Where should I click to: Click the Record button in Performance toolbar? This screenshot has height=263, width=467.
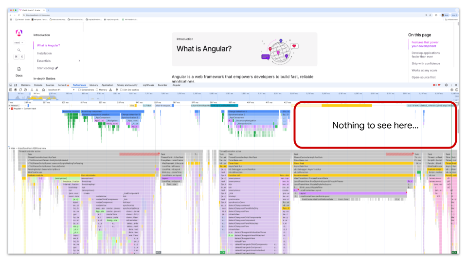(x=16, y=90)
